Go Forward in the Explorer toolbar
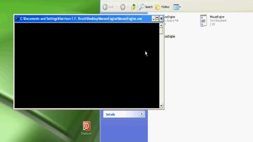 click(x=123, y=7)
